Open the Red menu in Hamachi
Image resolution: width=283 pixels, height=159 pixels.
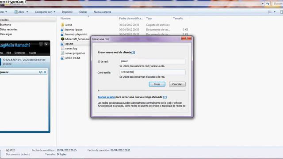point(8,53)
